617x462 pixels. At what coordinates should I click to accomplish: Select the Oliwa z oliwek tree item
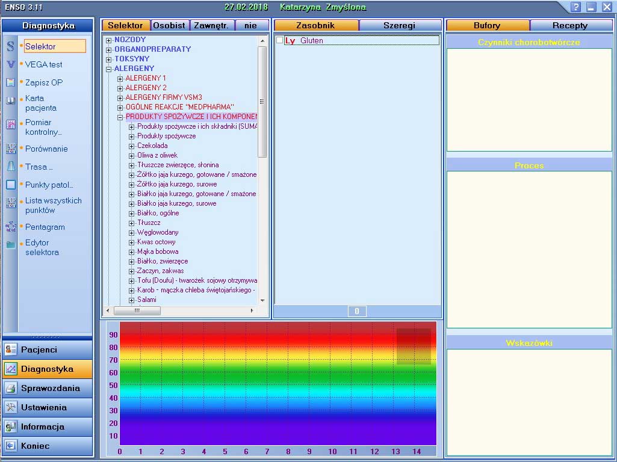coord(157,155)
